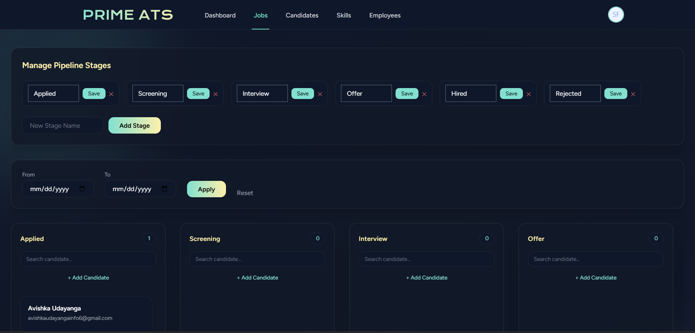Open the To date calendar picker
Image resolution: width=695 pixels, height=333 pixels.
164,189
